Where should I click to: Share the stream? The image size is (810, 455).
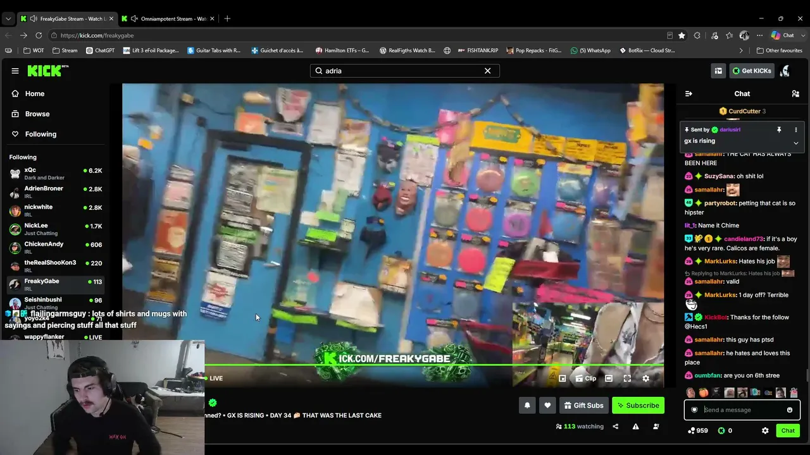click(x=615, y=427)
